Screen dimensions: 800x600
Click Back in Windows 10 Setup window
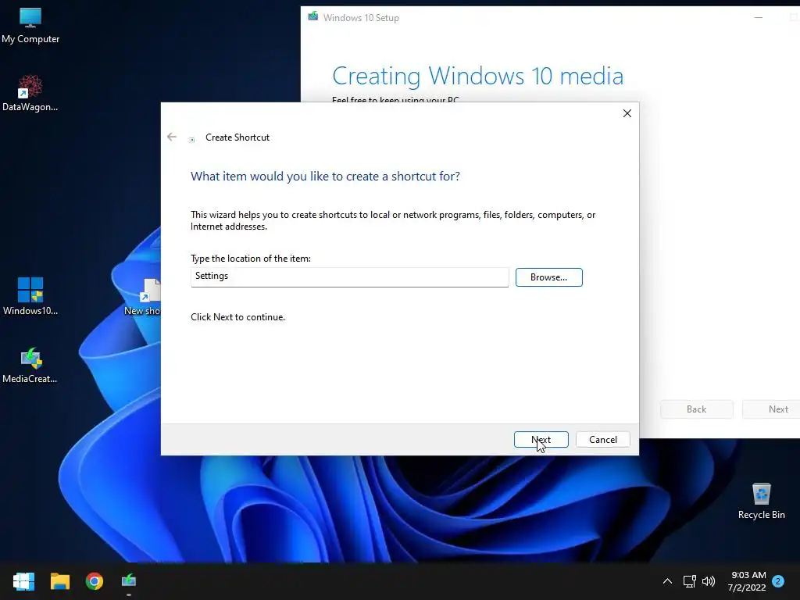[696, 409]
